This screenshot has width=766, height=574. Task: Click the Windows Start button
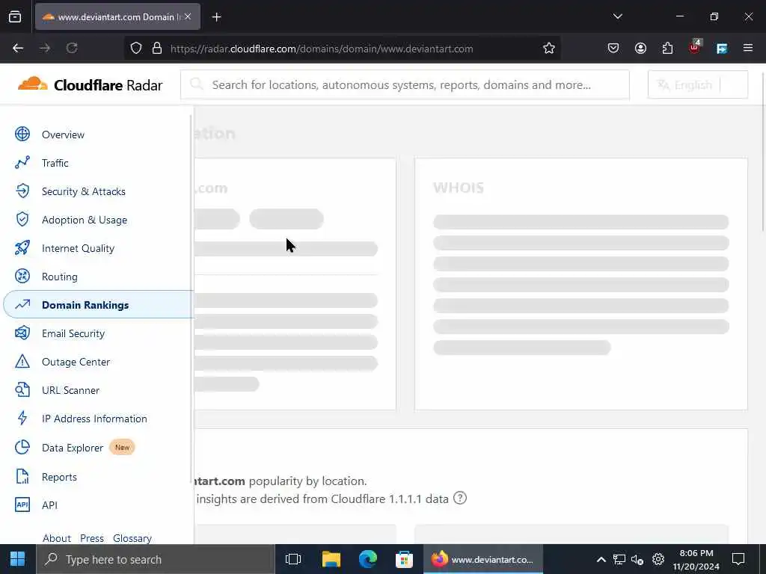[x=18, y=559]
